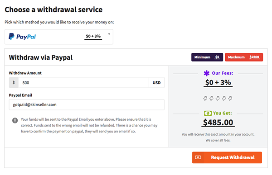Click the Withdraw via Paypal heading

pos(41,57)
